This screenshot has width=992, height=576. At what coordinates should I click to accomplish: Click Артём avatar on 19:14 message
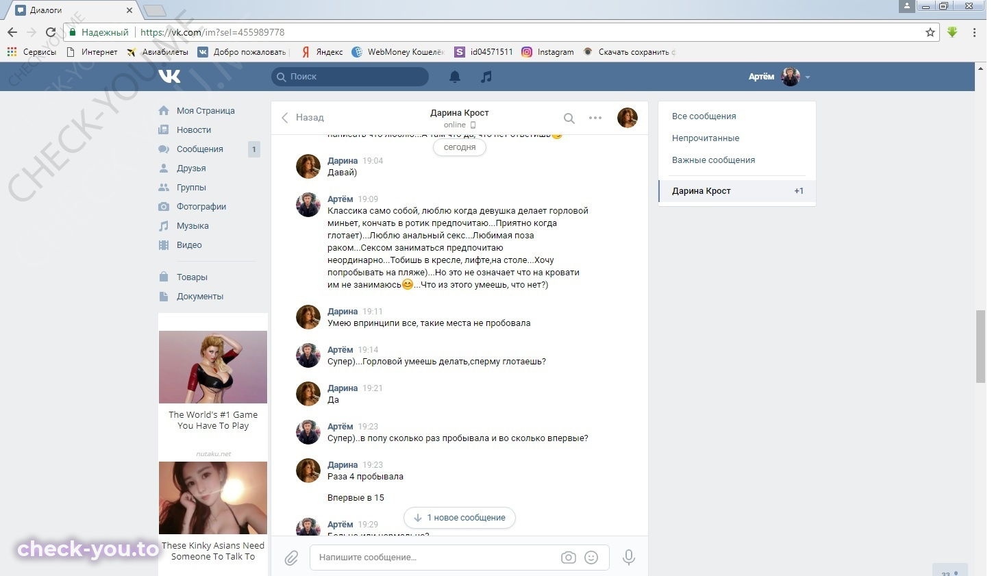pyautogui.click(x=308, y=355)
